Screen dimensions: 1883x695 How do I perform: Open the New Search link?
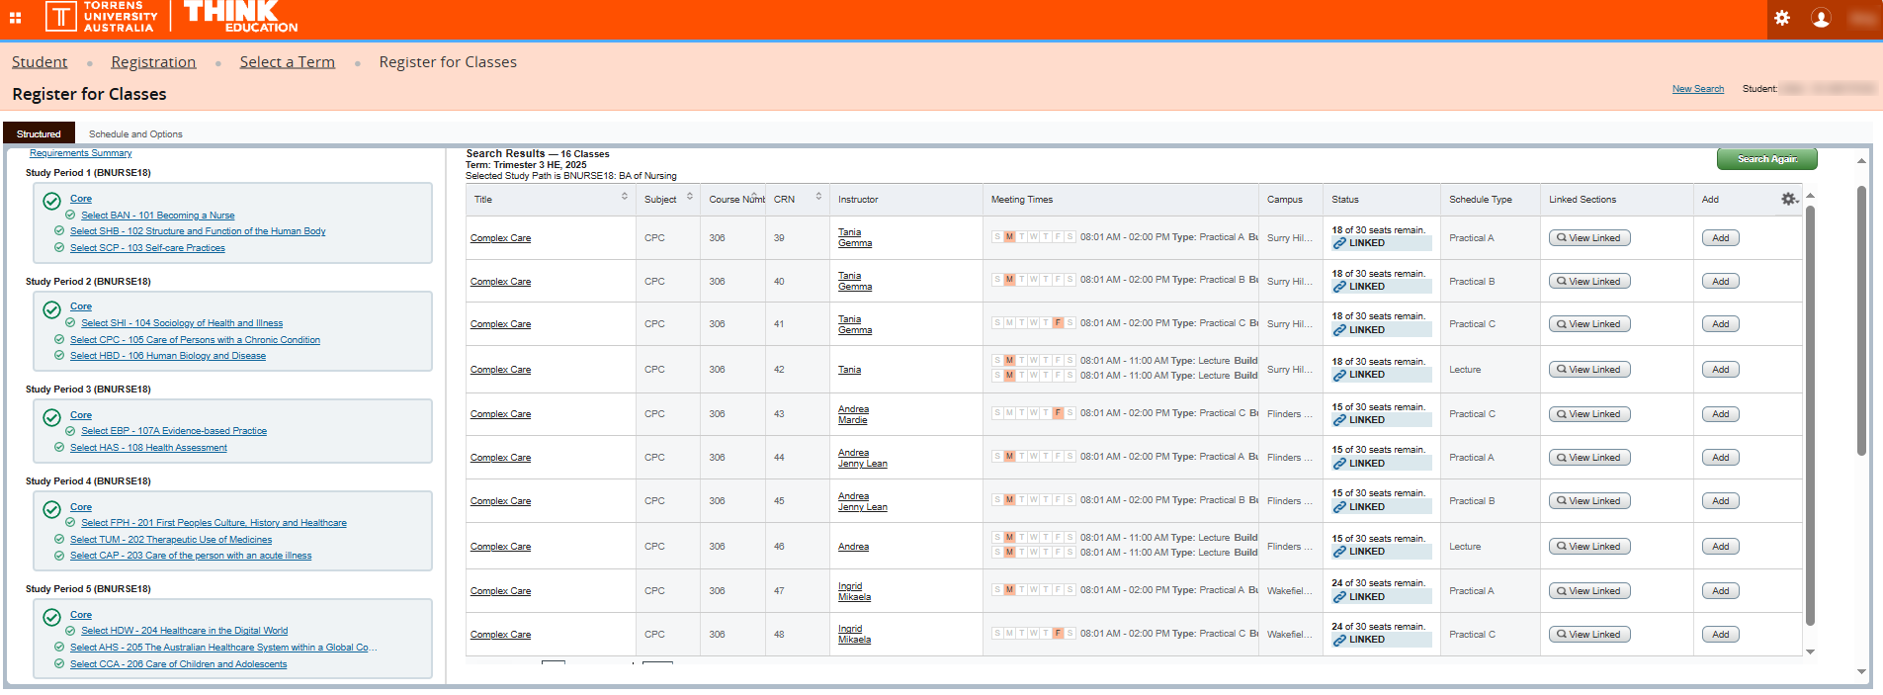click(x=1697, y=89)
